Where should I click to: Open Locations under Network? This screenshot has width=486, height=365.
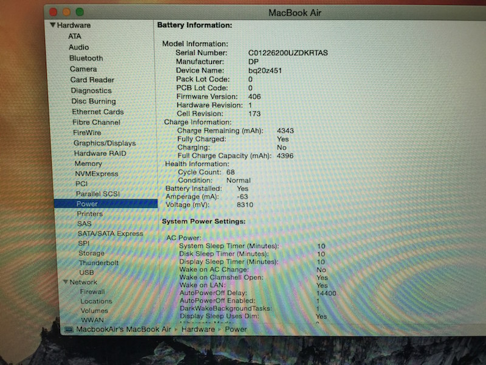tap(97, 301)
